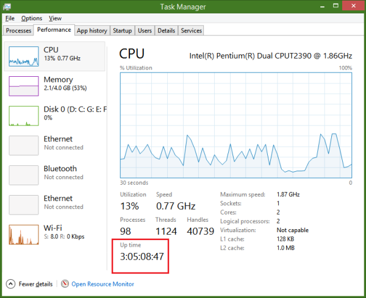The height and width of the screenshot is (298, 366).
Task: Open the View menu
Action: [55, 18]
